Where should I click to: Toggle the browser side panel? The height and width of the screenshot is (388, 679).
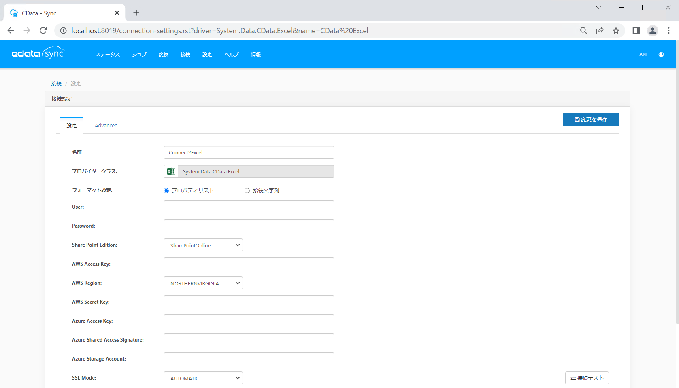coord(636,31)
